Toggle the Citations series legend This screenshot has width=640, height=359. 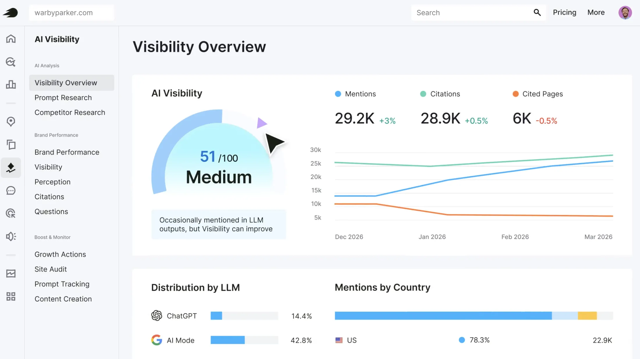click(440, 94)
